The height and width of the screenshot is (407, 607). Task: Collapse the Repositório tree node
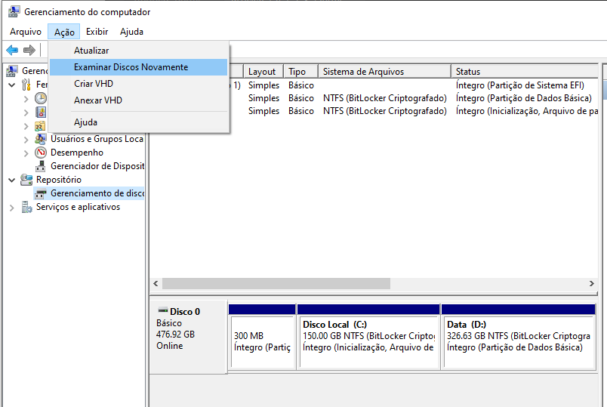pos(11,180)
